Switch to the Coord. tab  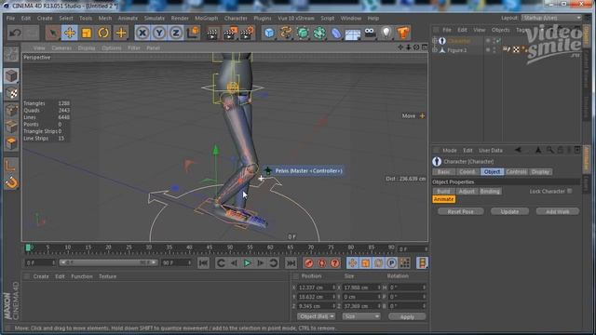[x=467, y=172]
